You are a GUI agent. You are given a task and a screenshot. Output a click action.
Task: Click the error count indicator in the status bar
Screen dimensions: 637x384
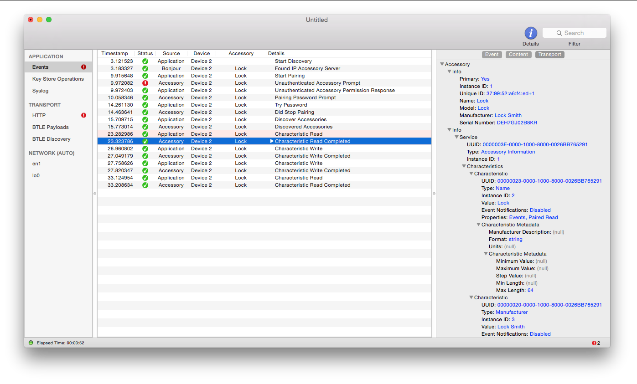596,343
